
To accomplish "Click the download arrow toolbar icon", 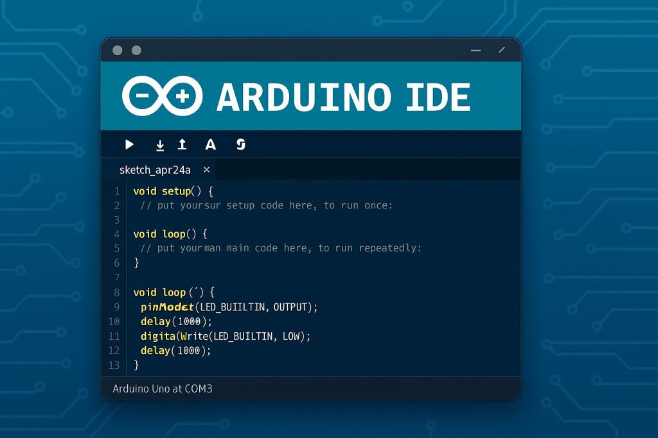I will click(x=160, y=146).
